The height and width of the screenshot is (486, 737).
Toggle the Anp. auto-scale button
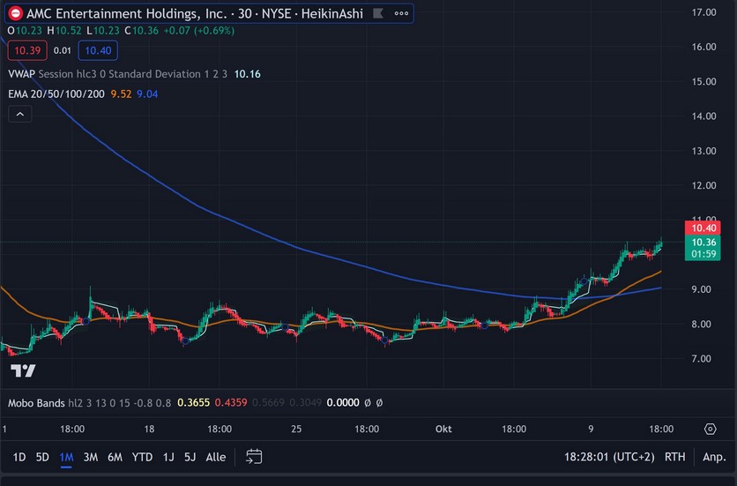coord(713,457)
